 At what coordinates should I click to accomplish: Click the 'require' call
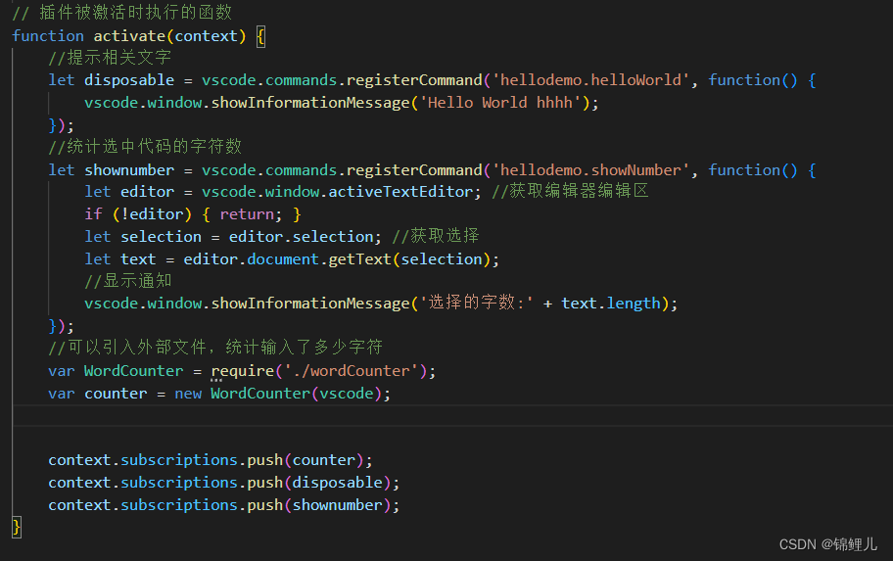coord(243,371)
